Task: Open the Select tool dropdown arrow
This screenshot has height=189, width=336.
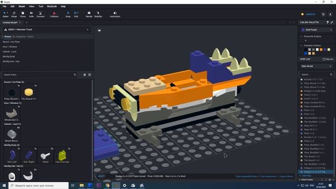Action: 7,13
